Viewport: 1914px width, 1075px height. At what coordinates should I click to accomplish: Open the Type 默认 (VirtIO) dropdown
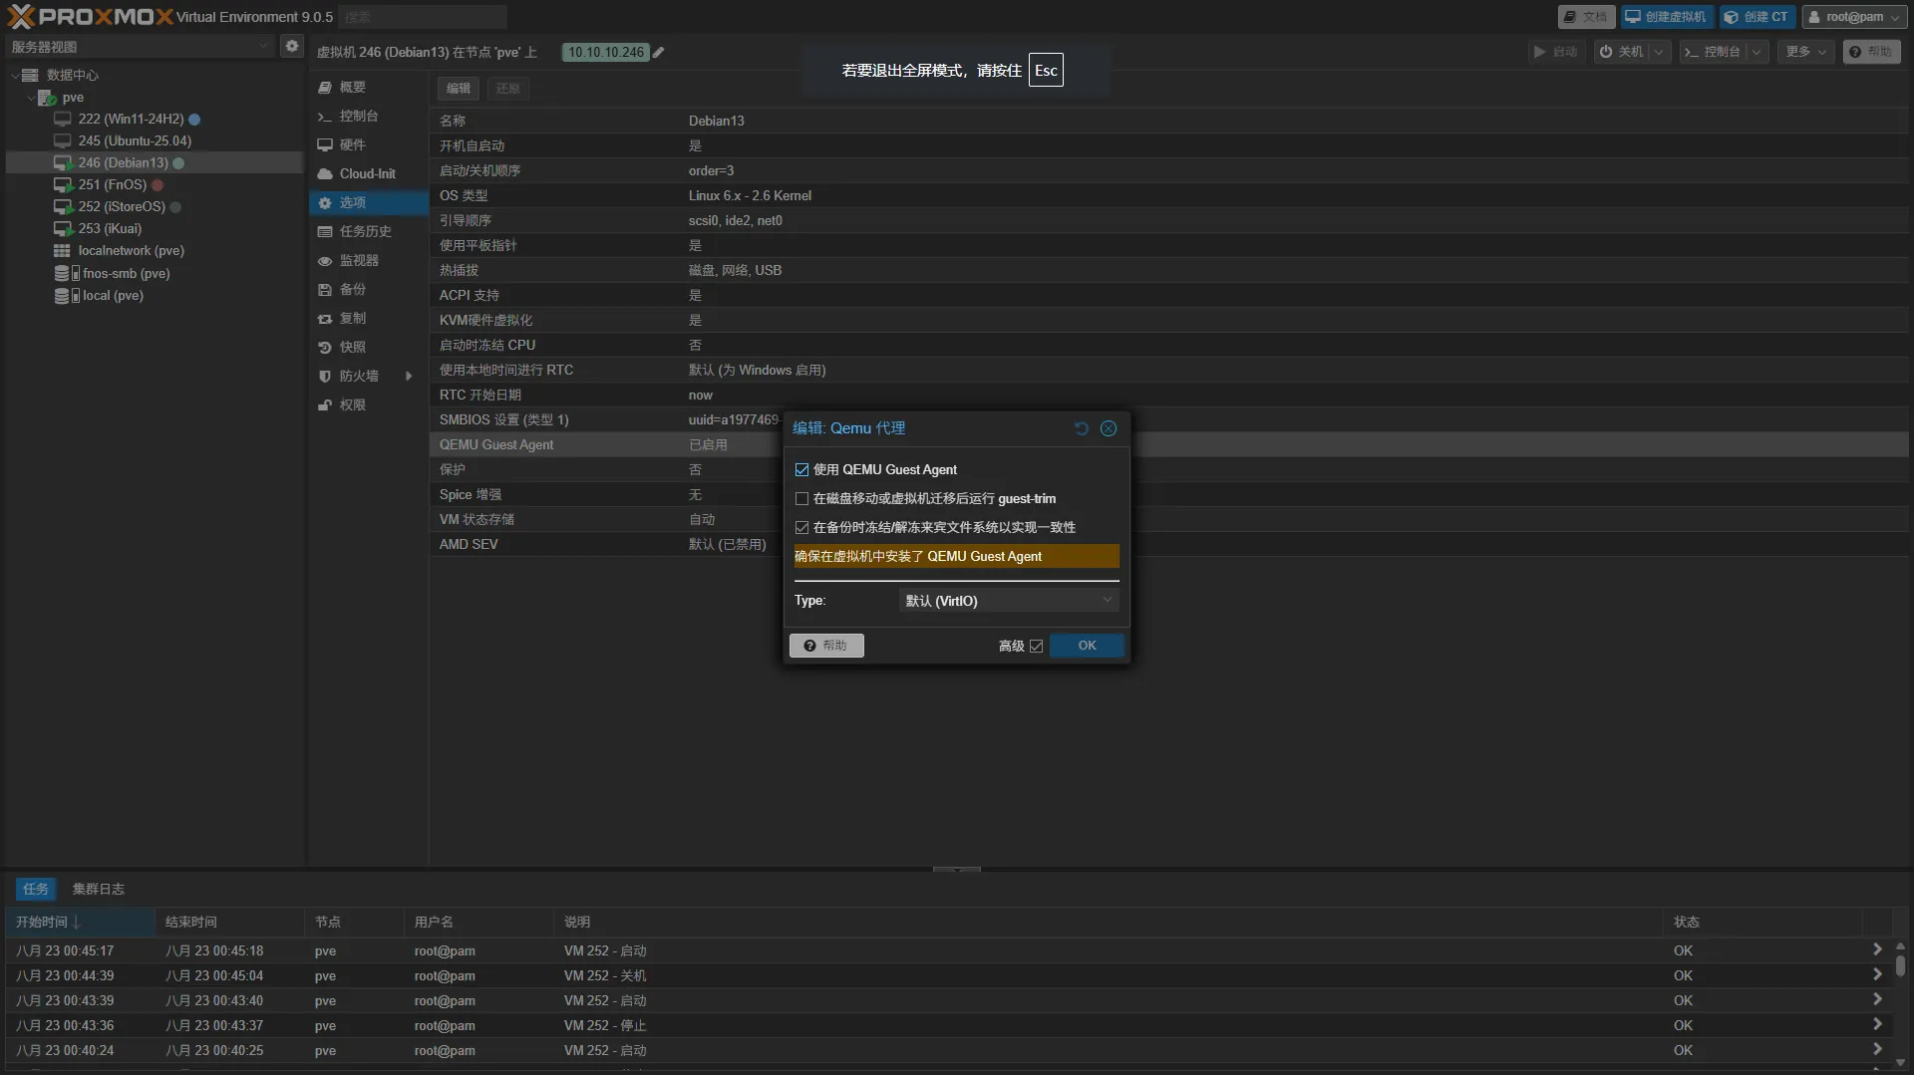pos(1007,601)
